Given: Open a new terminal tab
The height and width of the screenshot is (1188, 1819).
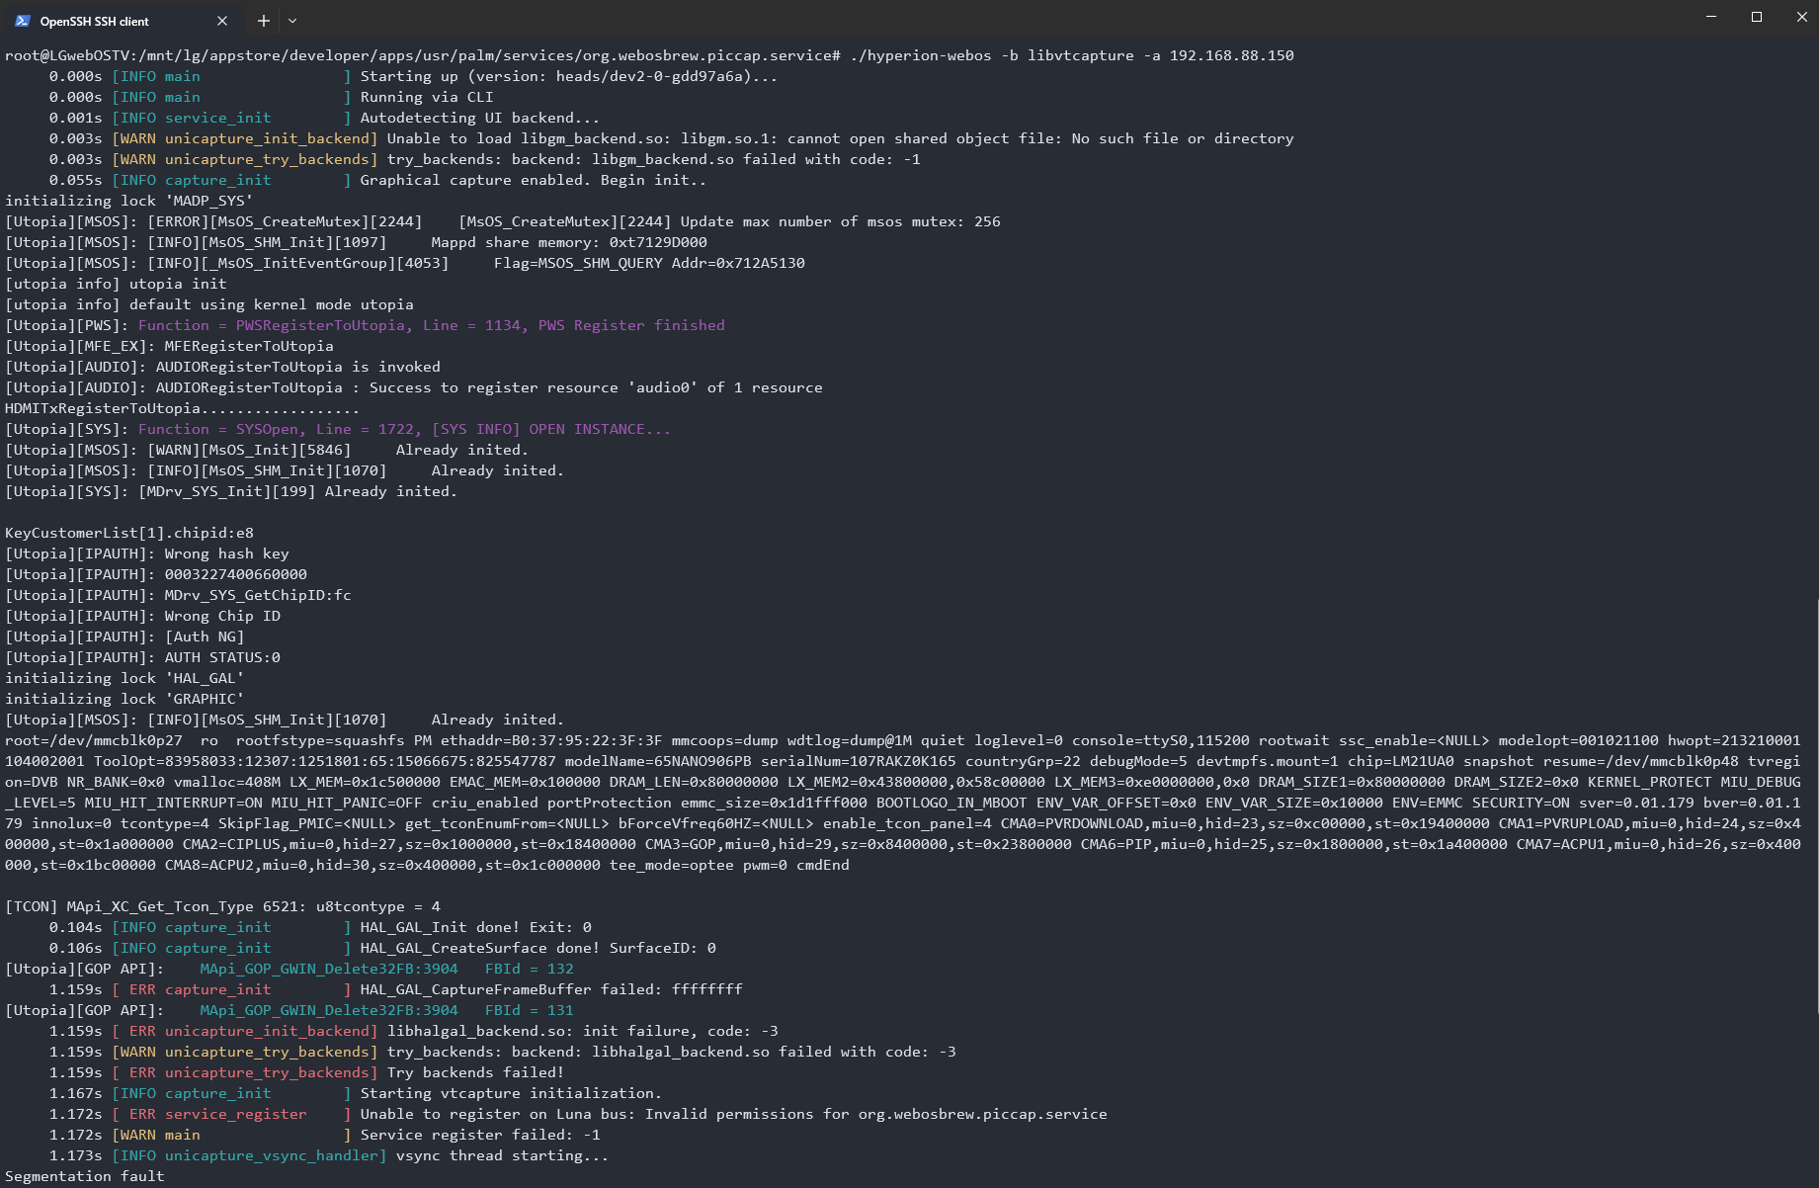Looking at the screenshot, I should (x=263, y=21).
